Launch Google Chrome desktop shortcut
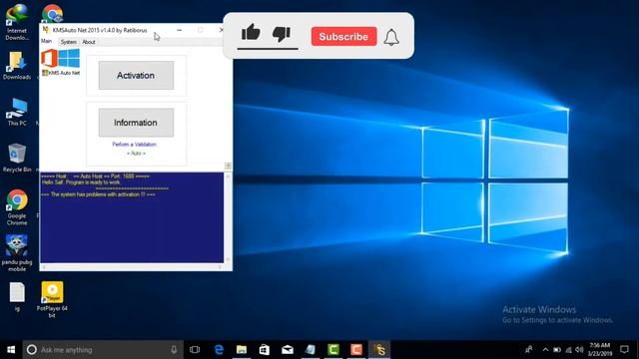Viewport: 639px width, 359px height. point(17,207)
